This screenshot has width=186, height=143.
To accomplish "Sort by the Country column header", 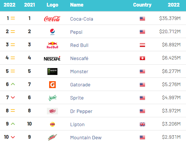I will [x=142, y=5].
